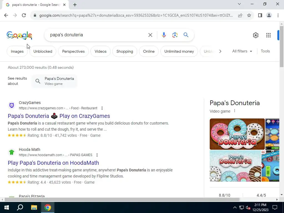Close the papa's donuteria tab

(x=64, y=5)
